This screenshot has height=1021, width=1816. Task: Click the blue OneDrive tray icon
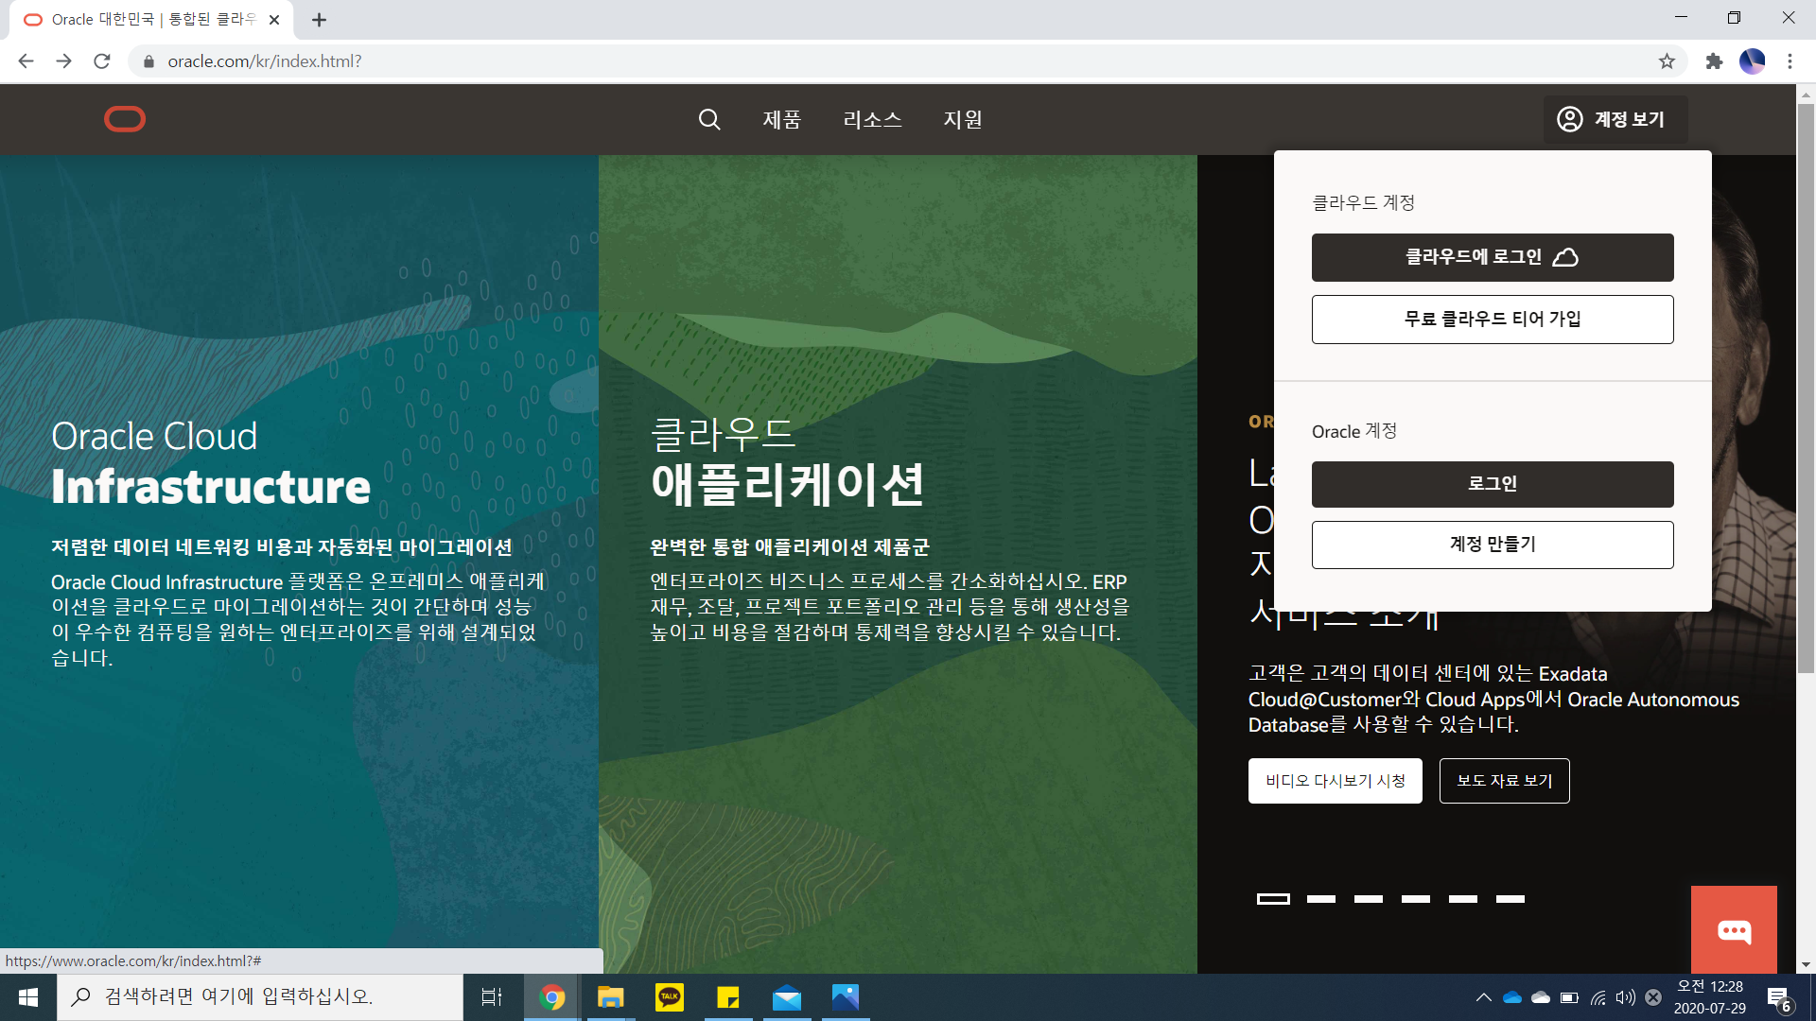click(1512, 997)
